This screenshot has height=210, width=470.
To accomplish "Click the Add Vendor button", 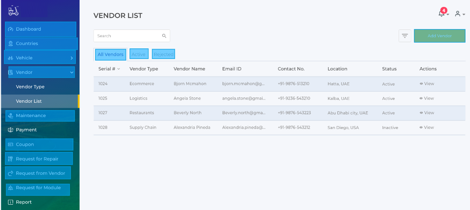I will (439, 36).
